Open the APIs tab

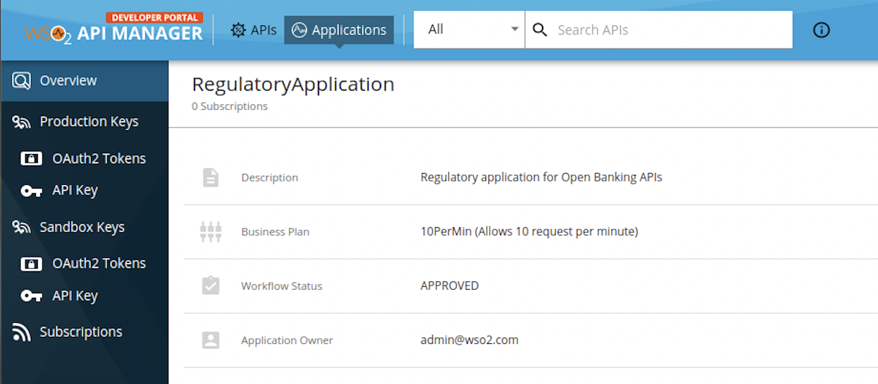254,30
